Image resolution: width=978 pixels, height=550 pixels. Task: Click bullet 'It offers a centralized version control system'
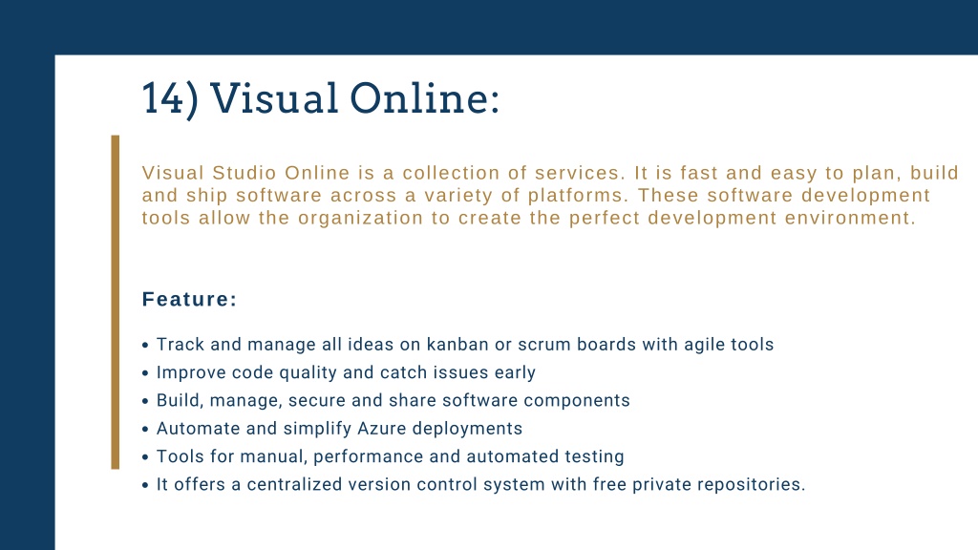tap(474, 485)
